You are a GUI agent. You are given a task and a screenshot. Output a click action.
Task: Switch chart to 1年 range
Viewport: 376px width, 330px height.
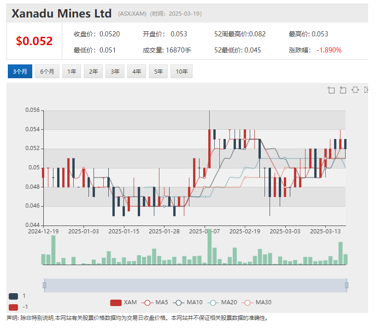[x=72, y=71]
